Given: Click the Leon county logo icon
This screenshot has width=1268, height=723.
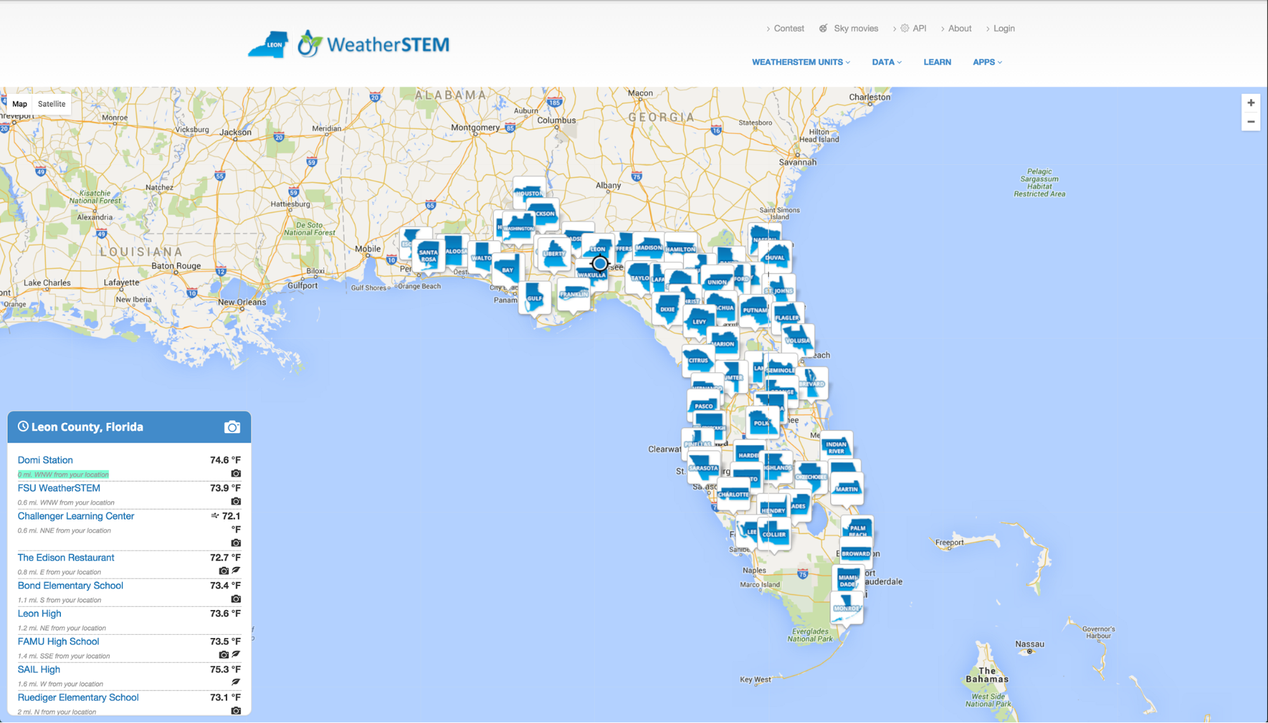Looking at the screenshot, I should tap(268, 44).
